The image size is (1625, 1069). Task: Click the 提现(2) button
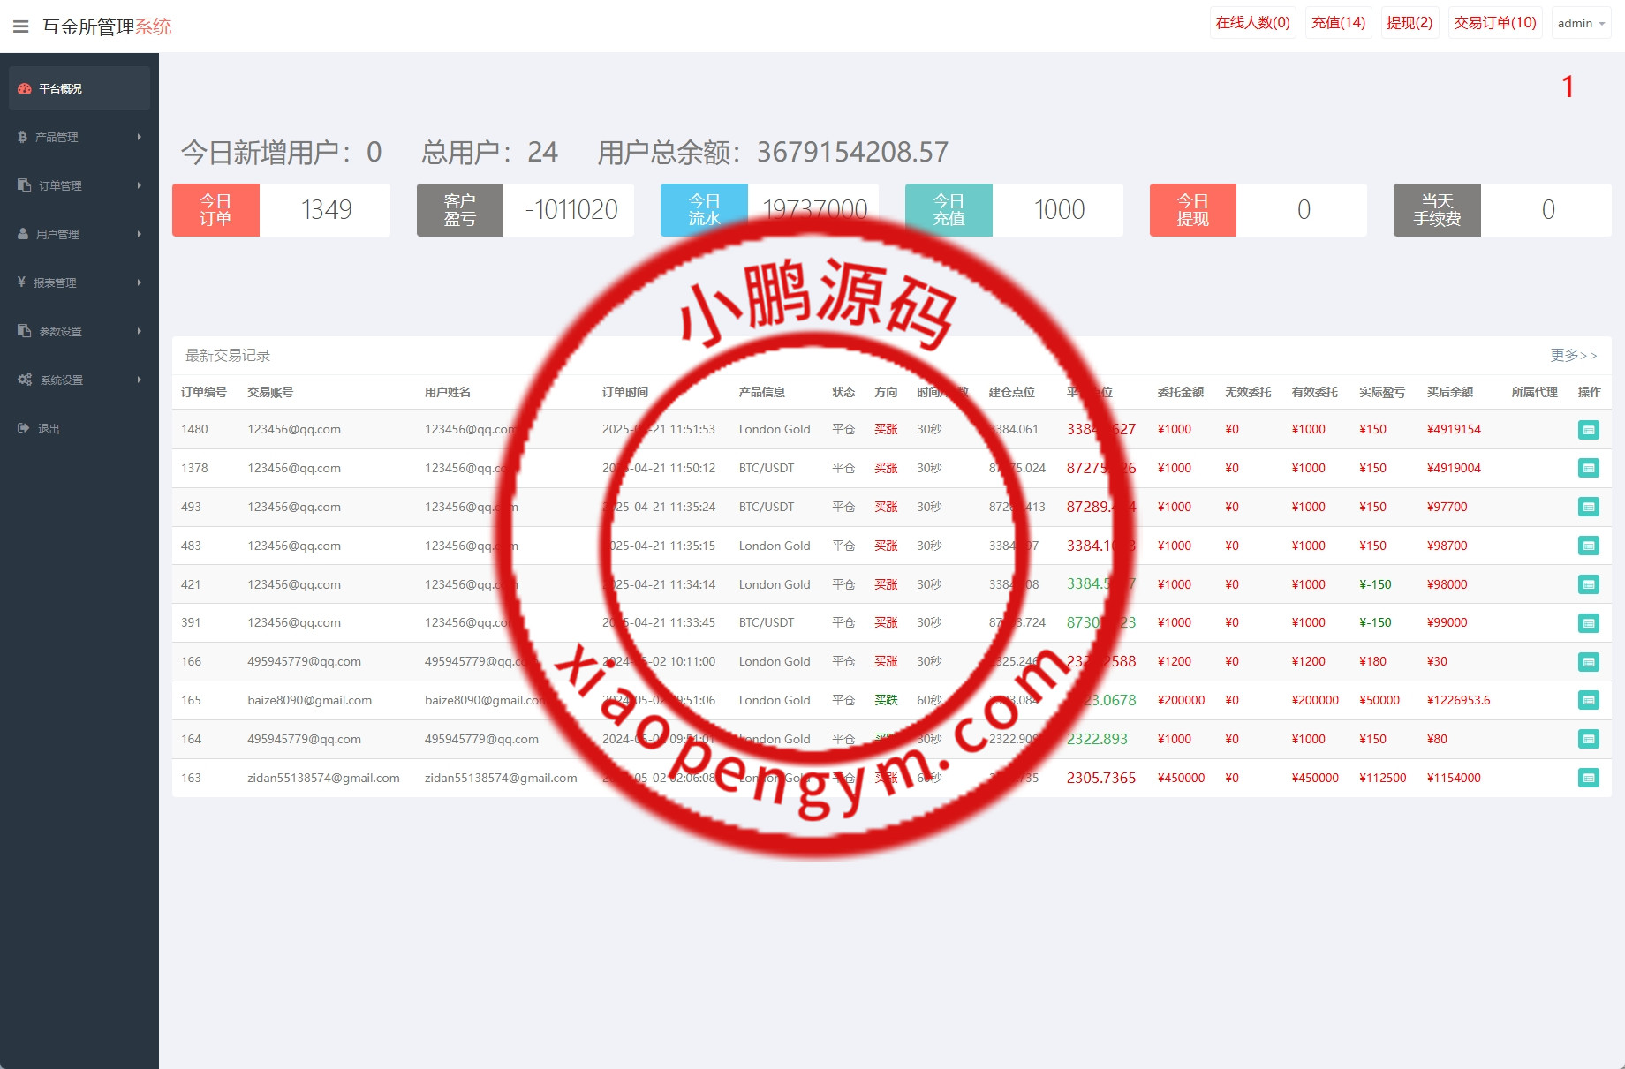coord(1409,23)
